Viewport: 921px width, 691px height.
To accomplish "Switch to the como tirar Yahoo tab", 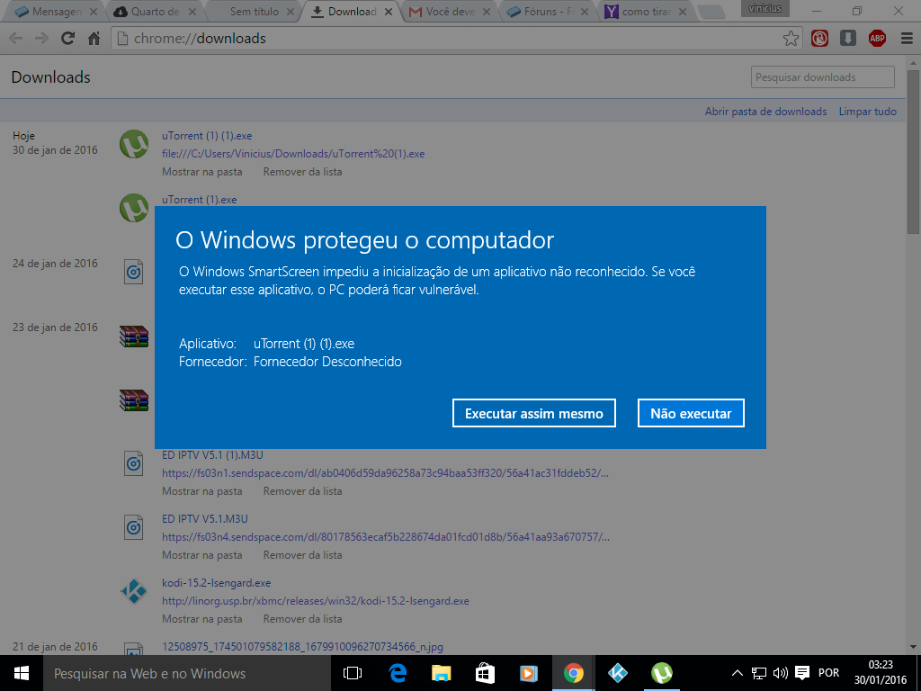I will point(648,12).
